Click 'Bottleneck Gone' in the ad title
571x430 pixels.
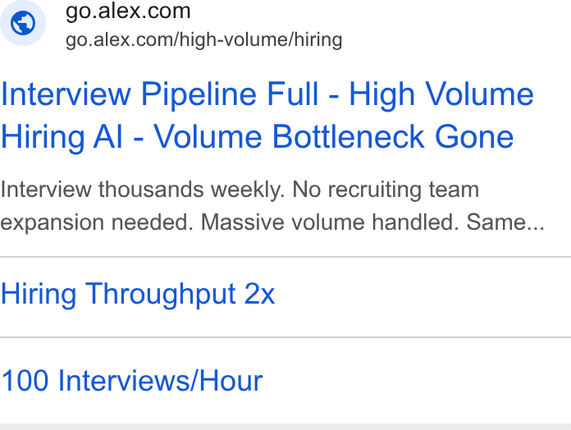pyautogui.click(x=393, y=137)
